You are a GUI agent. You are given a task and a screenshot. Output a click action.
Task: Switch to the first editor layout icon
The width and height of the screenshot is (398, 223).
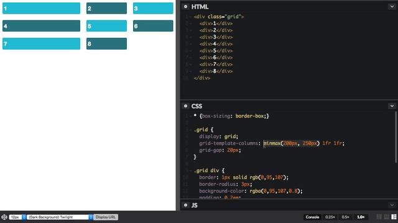(379, 217)
